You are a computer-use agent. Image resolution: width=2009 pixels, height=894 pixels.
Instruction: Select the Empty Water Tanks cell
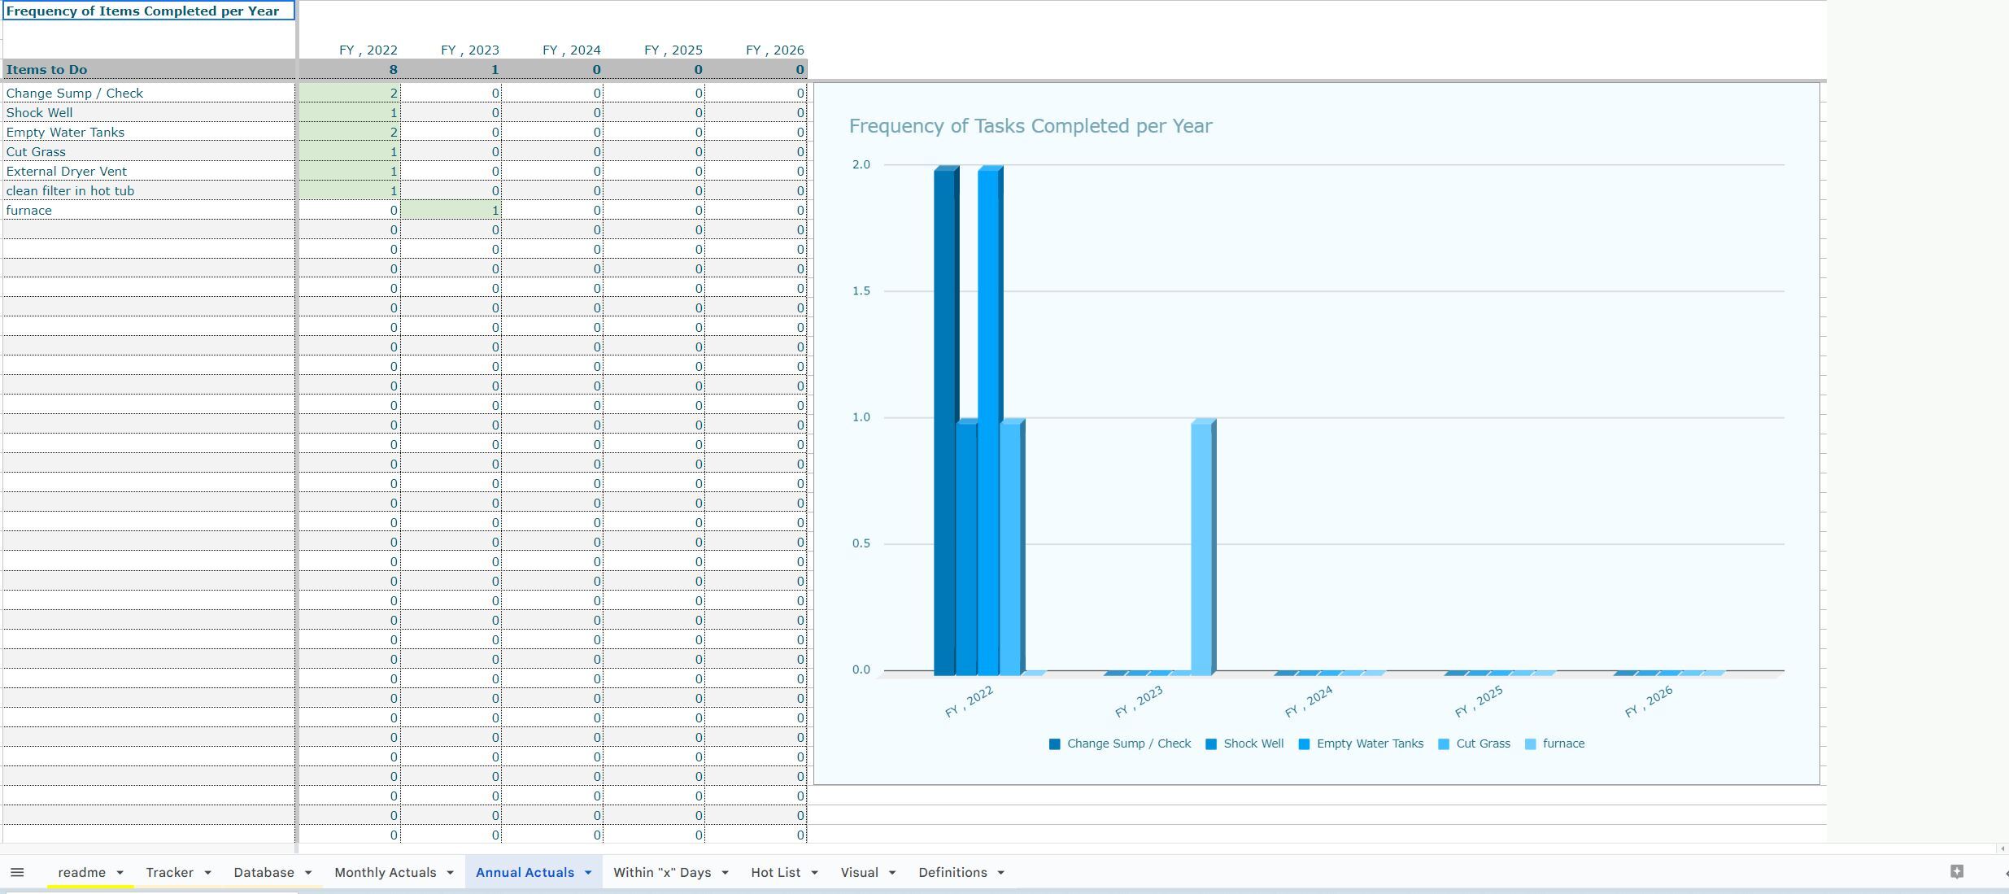[x=150, y=132]
